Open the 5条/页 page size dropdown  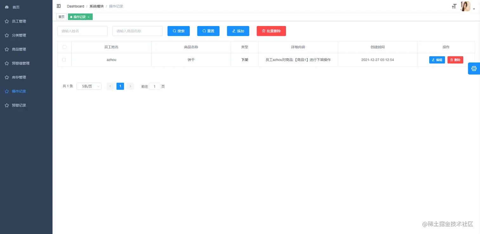click(x=89, y=86)
